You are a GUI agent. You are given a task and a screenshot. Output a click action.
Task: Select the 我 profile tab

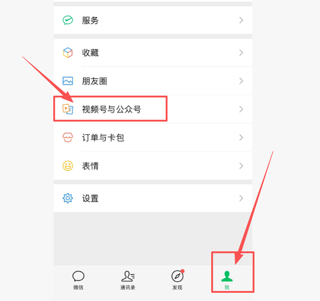click(227, 280)
